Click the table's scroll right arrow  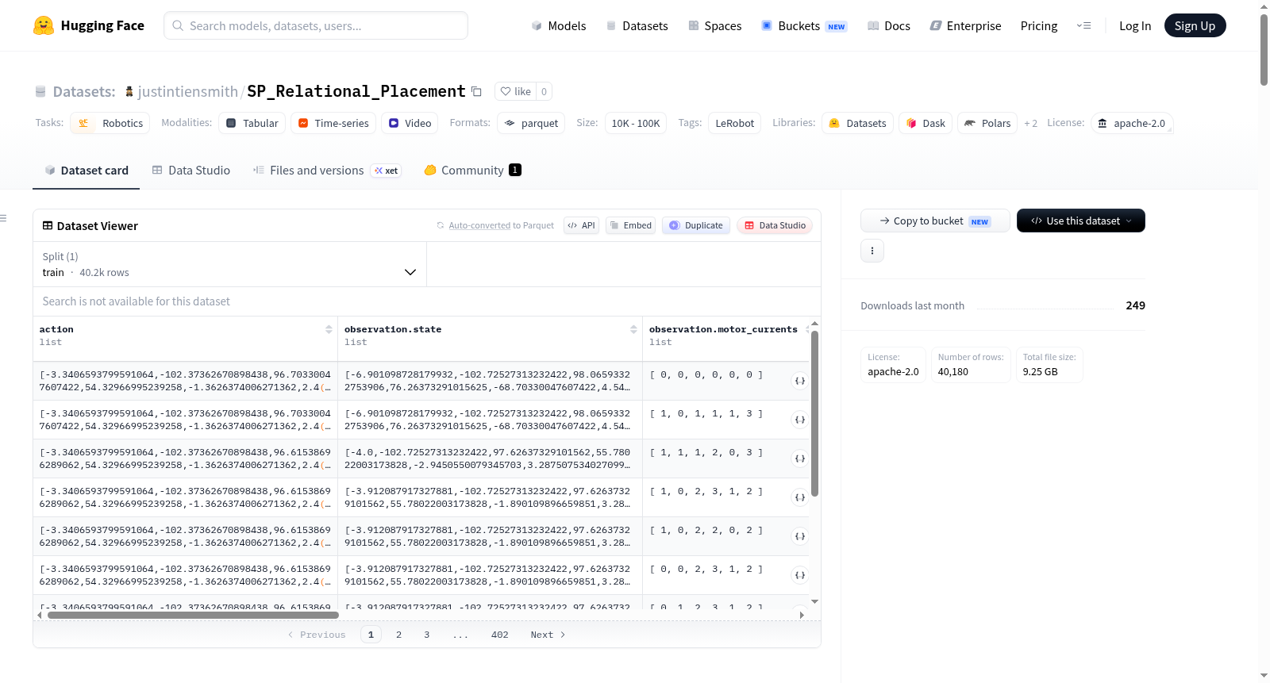click(802, 615)
